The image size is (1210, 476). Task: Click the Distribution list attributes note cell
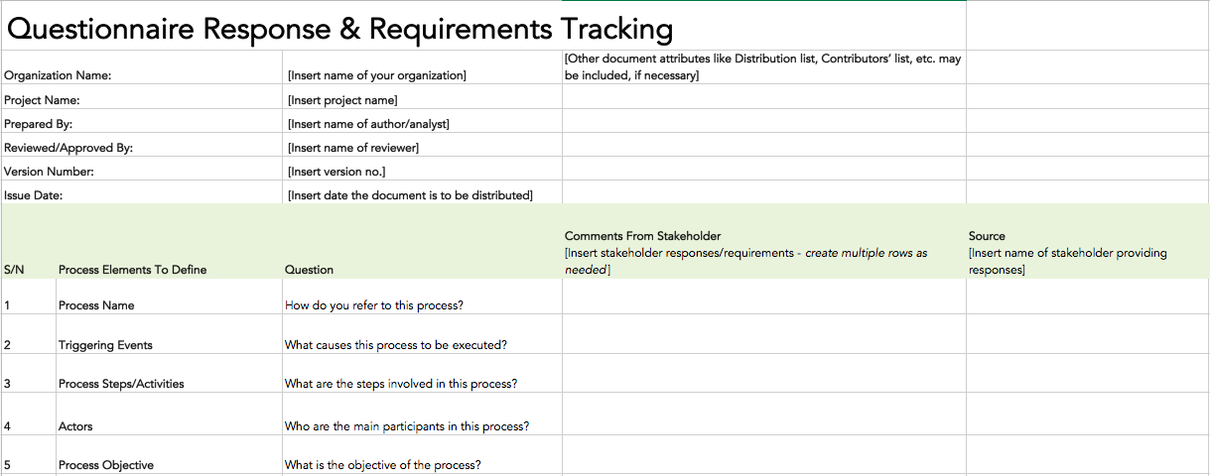tap(763, 67)
